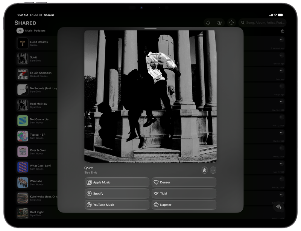Open Spirit in Tidal
Image resolution: width=301 pixels, height=231 pixels.
tap(184, 193)
